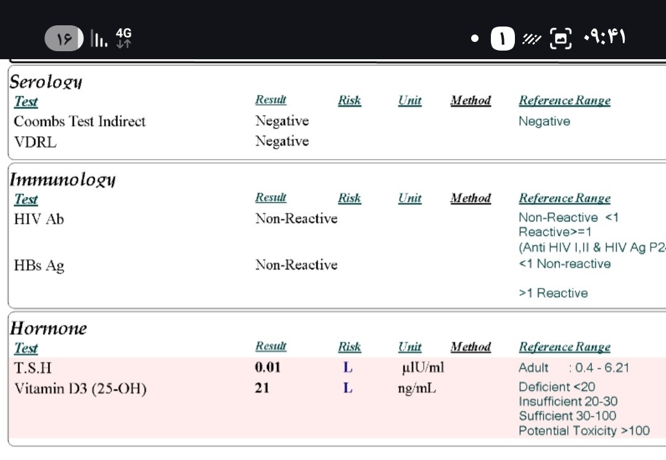Viewport: 666px width, 460px height.
Task: Select the µIU/ml unit for T.S.H
Action: [x=423, y=368]
